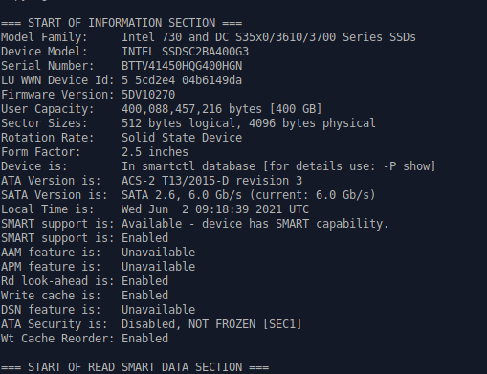Click the Serial Number value BTTV41450HQG400HGN

pos(182,66)
